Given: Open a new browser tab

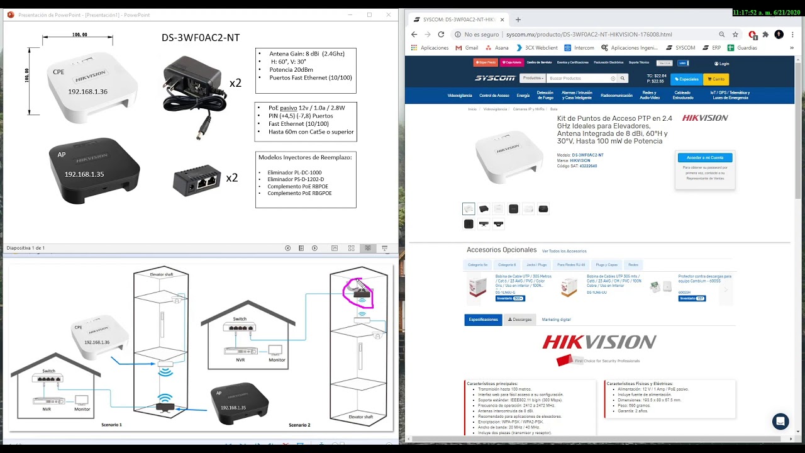Looking at the screenshot, I should (518, 20).
